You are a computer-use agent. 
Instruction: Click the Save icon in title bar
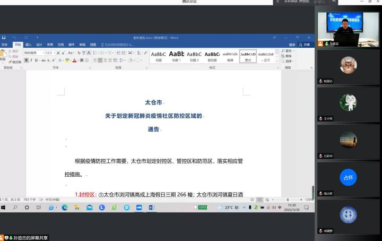4,38
